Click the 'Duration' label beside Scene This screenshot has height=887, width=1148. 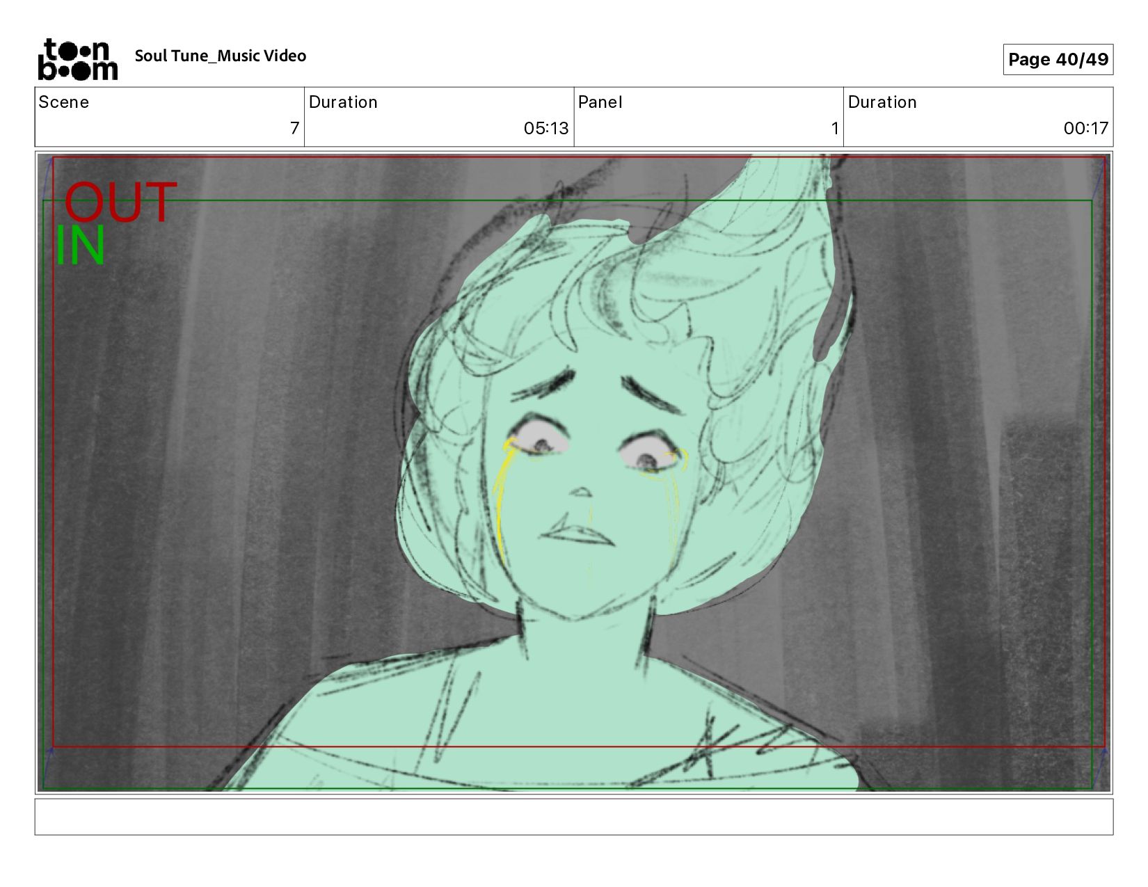coord(343,102)
